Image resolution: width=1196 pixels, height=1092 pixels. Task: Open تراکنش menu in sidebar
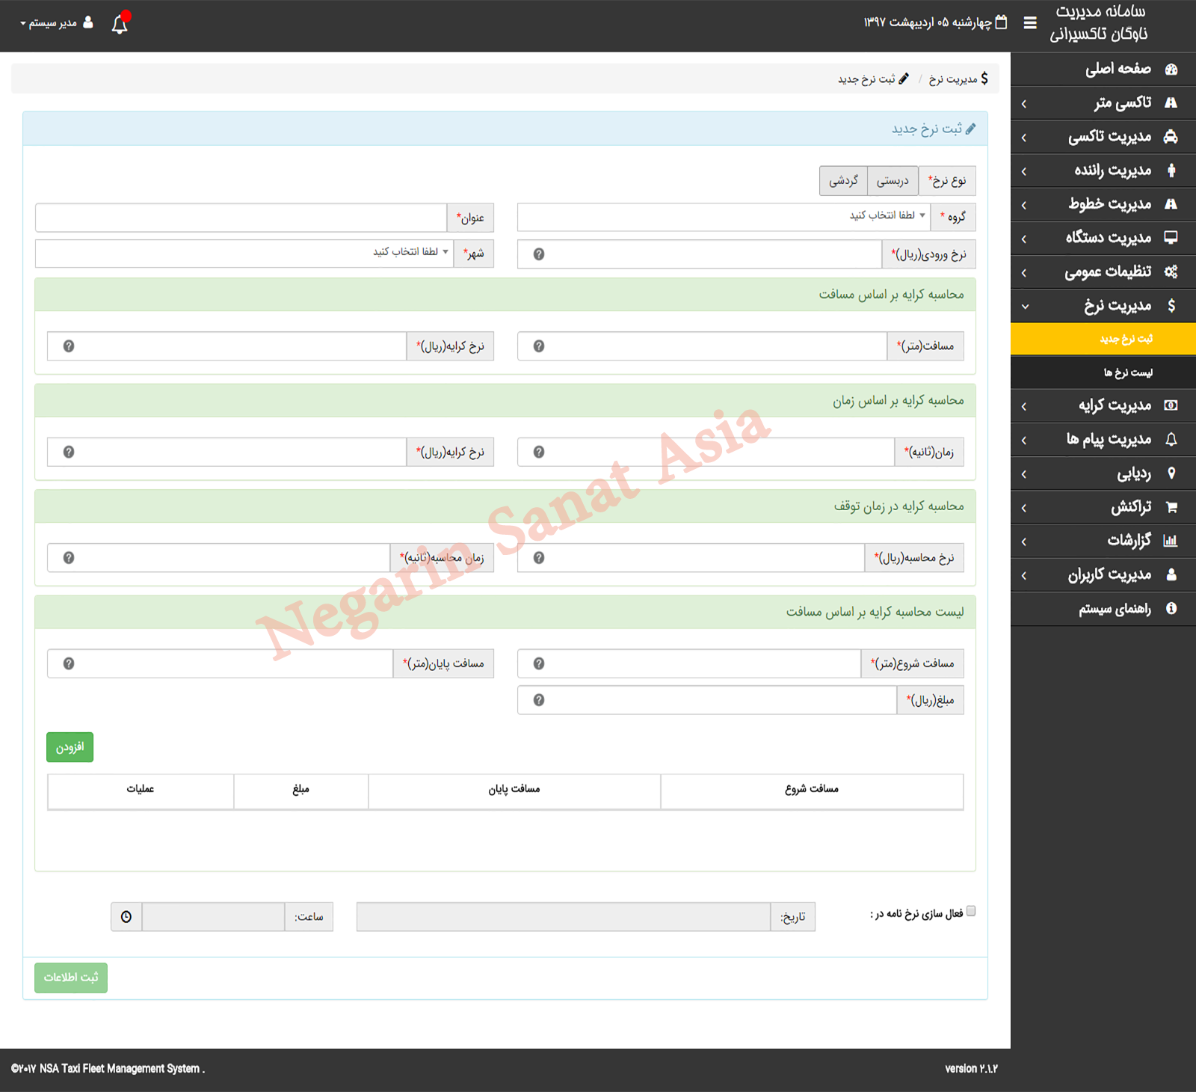(1103, 507)
